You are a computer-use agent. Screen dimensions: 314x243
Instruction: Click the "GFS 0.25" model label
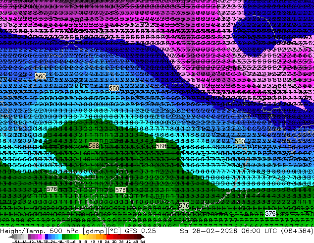pyautogui.click(x=140, y=231)
